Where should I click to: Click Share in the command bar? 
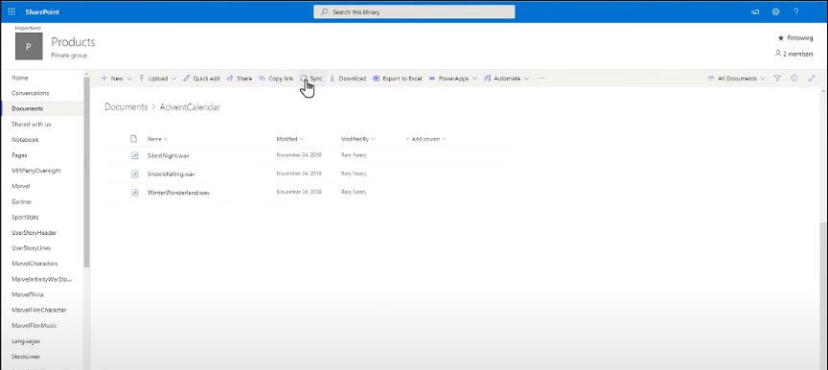pos(240,78)
